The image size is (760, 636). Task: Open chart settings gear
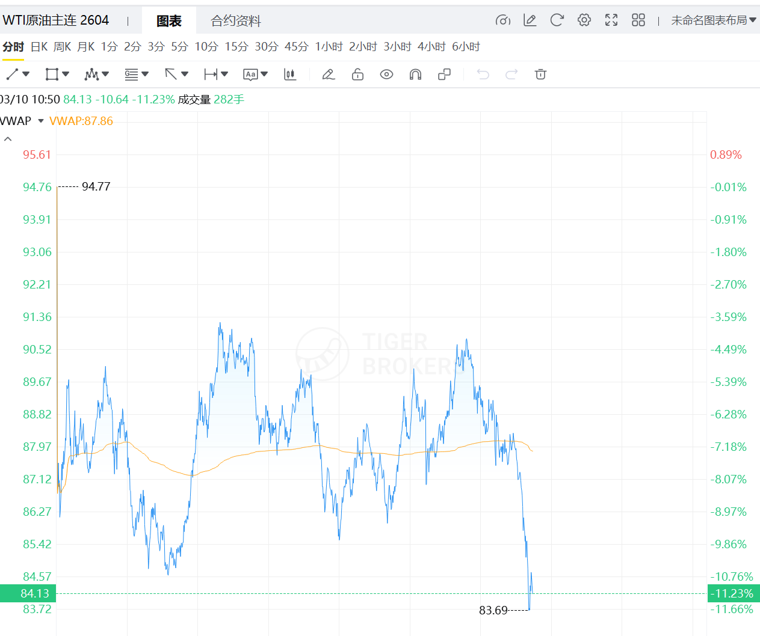584,20
